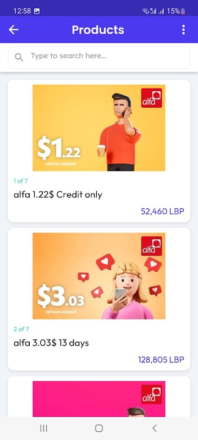The height and width of the screenshot is (440, 198).
Task: Tap the '1 of 7' counter label
Action: click(21, 181)
